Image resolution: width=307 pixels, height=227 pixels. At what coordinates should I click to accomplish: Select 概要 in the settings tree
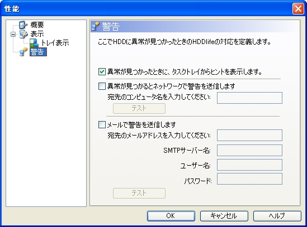click(x=37, y=25)
